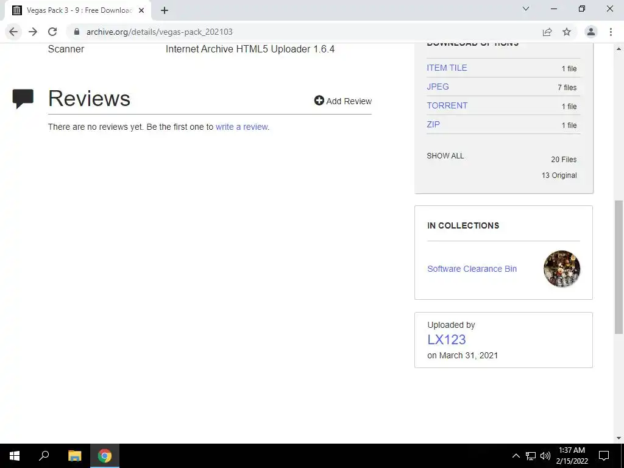Select the Vegas Pack 3 - 9 tab
The image size is (624, 468).
point(77,10)
